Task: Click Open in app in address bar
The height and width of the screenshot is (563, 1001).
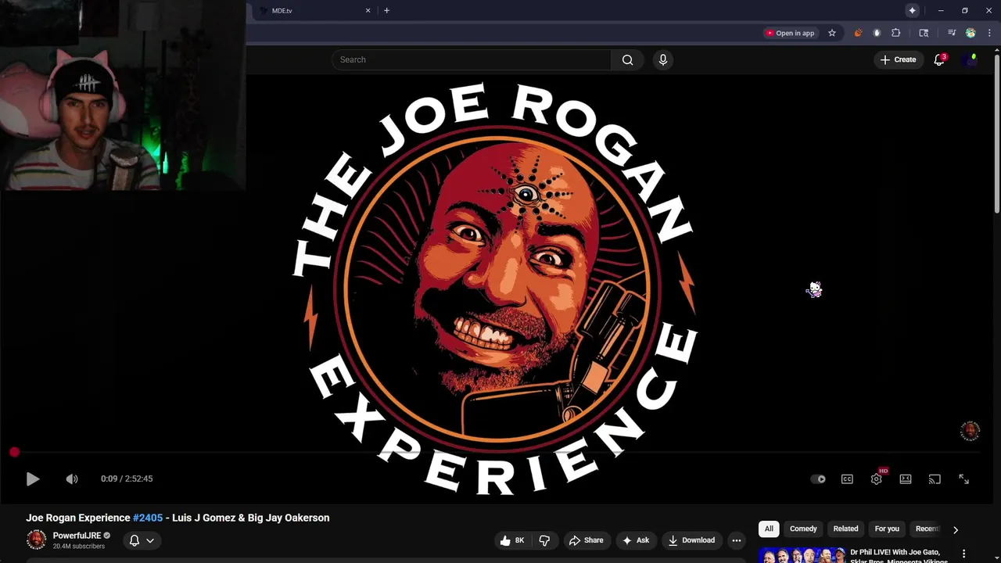Action: [790, 33]
